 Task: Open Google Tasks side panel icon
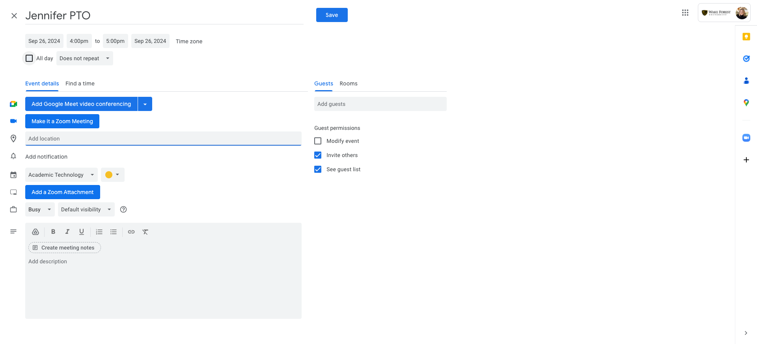click(746, 59)
